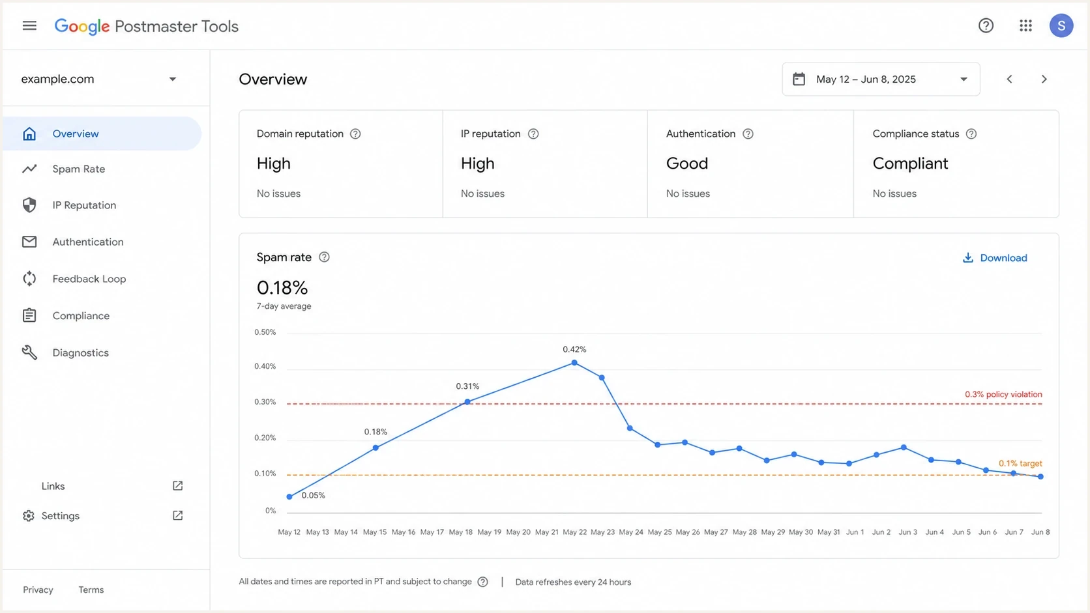Click the '0.3% policy violation' label
Screen dimensions: 1090x613
pos(1003,394)
